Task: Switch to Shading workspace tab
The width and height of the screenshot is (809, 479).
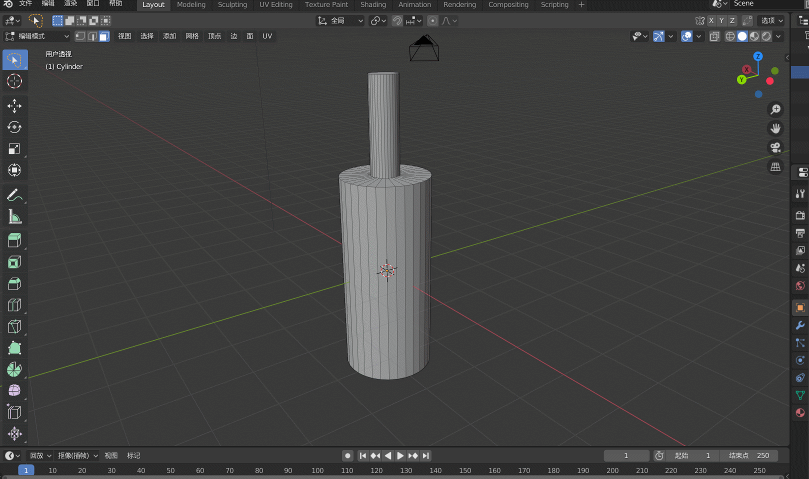Action: [373, 4]
